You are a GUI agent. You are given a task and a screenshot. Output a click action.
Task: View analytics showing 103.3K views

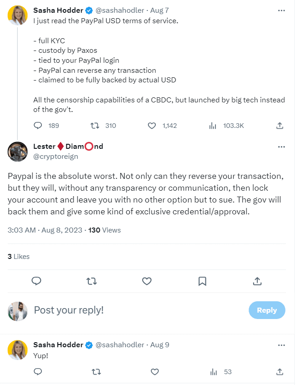[x=212, y=126]
